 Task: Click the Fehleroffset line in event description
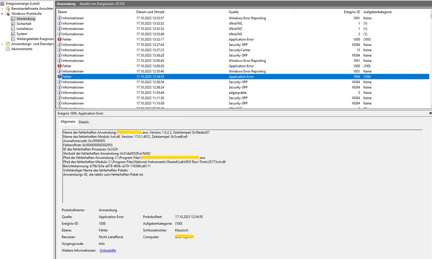click(x=88, y=145)
